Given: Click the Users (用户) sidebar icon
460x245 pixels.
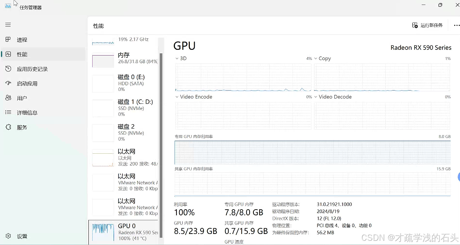Looking at the screenshot, I should coord(8,98).
